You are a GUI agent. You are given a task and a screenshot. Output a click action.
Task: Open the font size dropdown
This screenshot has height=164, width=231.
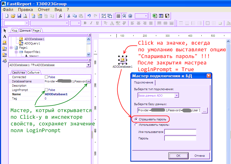(x=79, y=23)
